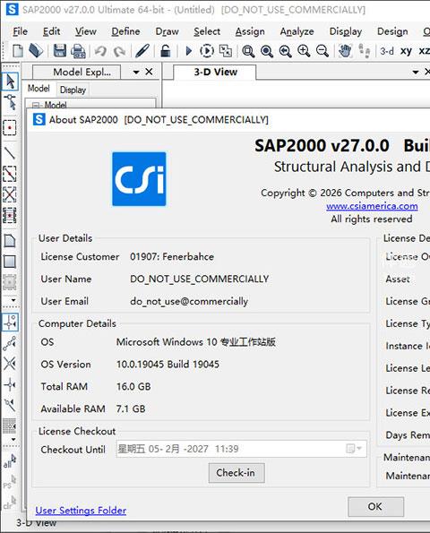Open the File menu
Image resolution: width=430 pixels, height=533 pixels.
20,31
